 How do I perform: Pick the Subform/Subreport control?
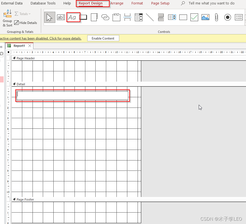pos(238,17)
